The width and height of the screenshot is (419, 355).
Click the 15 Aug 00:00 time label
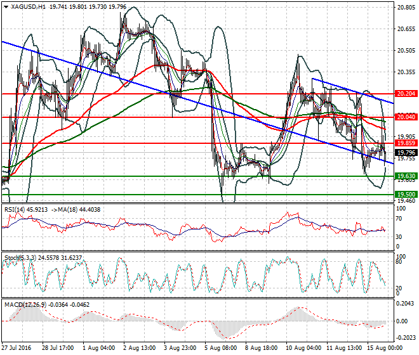pos(385,348)
